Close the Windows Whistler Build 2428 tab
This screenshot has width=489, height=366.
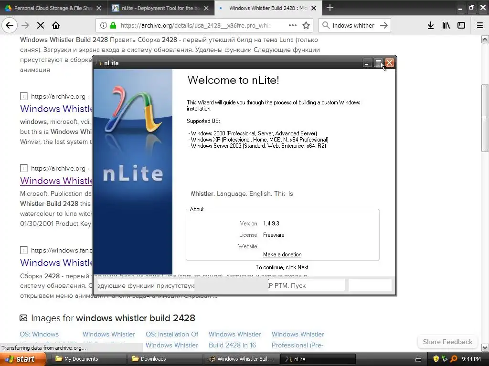pyautogui.click(x=314, y=8)
